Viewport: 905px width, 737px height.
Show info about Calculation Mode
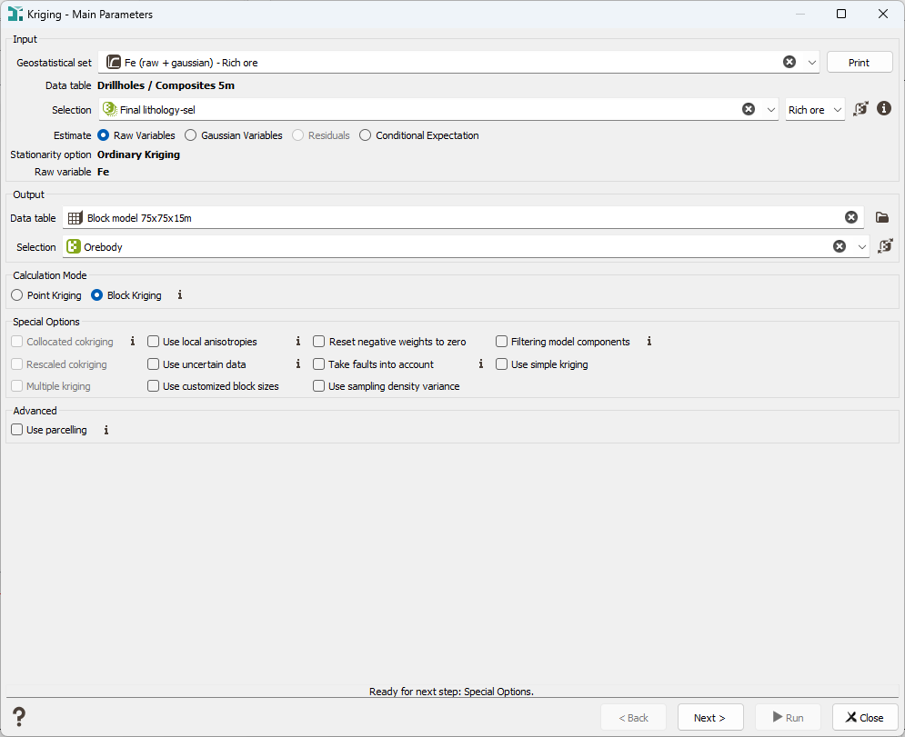tap(179, 294)
